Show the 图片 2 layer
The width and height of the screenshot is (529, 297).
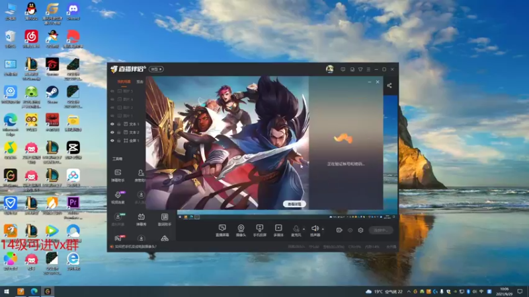pos(112,108)
